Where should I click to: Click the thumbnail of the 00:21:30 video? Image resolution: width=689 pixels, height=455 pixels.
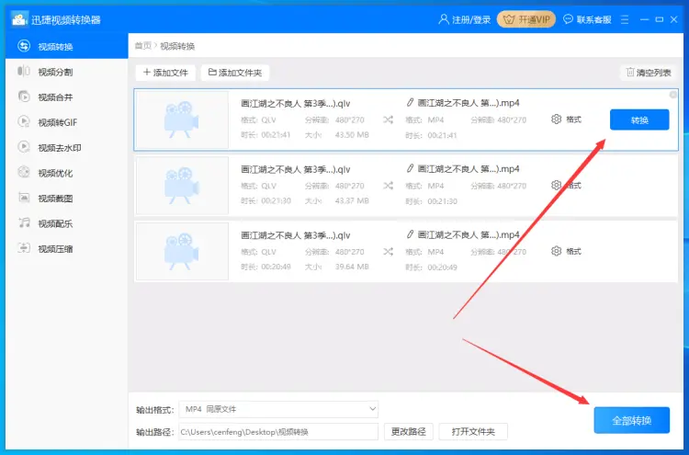point(182,186)
